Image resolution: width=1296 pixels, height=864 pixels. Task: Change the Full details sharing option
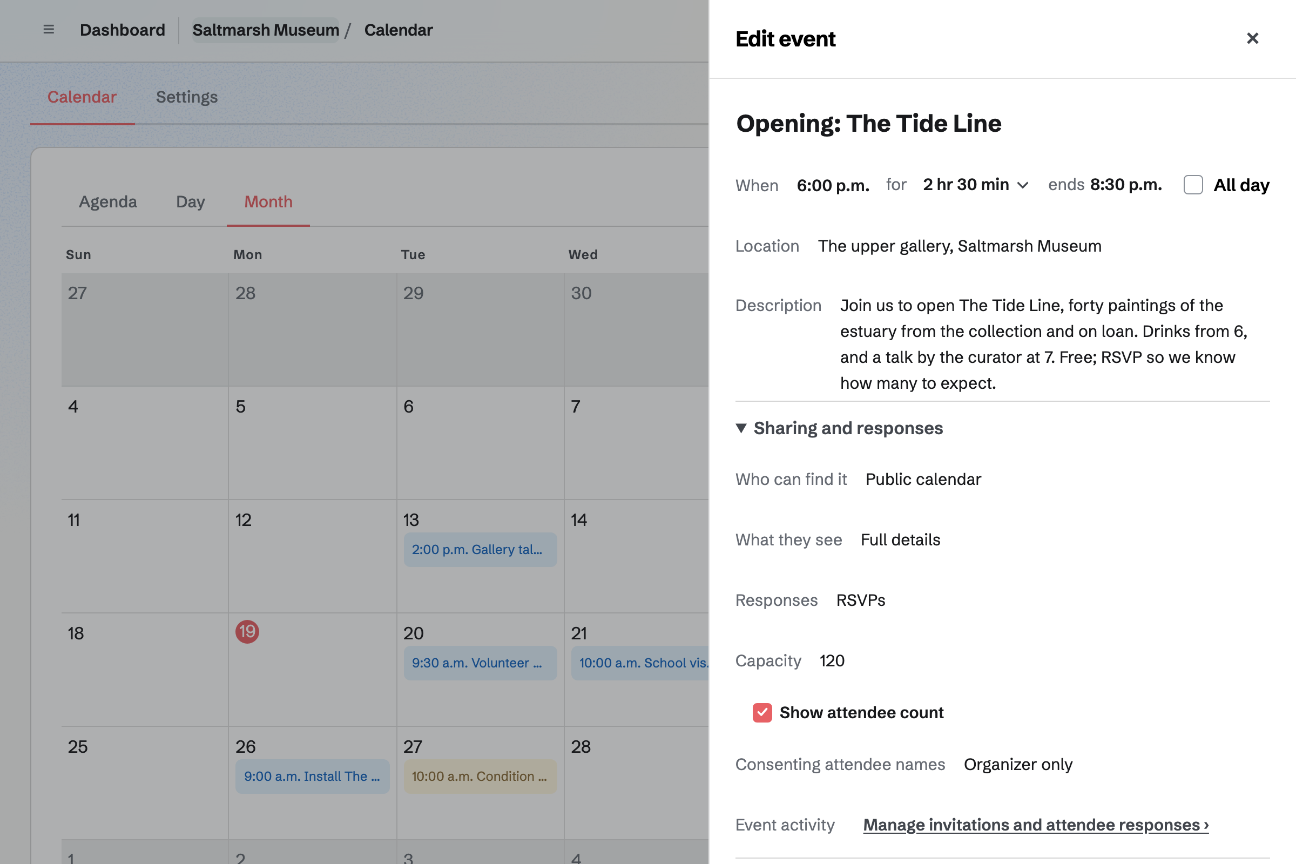pos(900,540)
